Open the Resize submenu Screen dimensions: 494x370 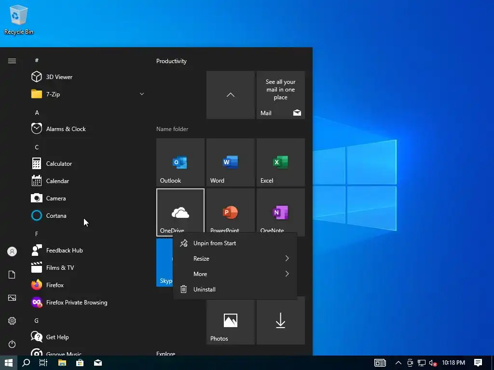coord(235,259)
